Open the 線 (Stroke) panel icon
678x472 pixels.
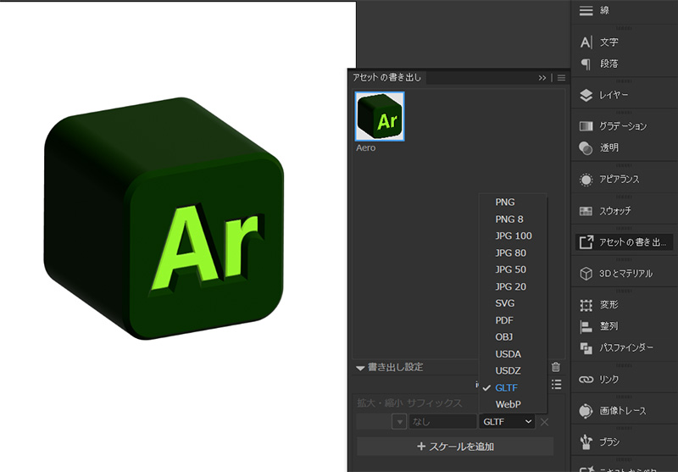click(x=586, y=10)
